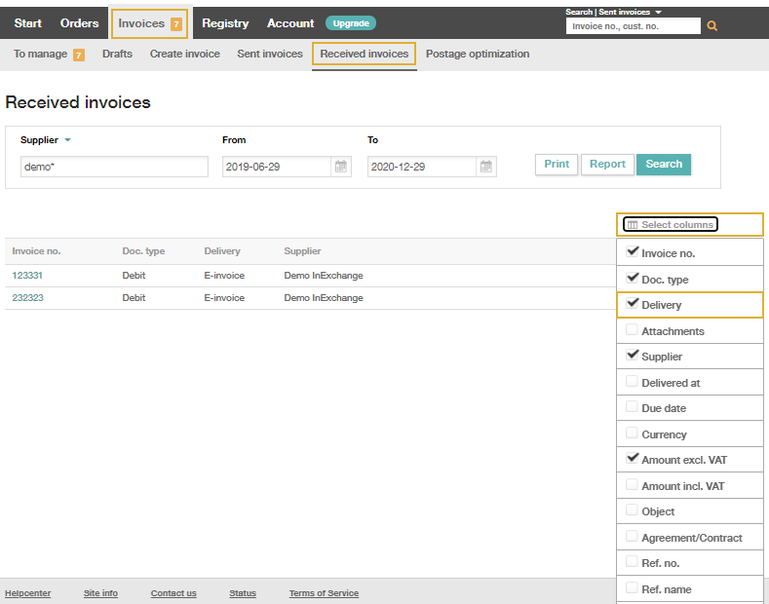Open the To date calendar icon

click(486, 167)
